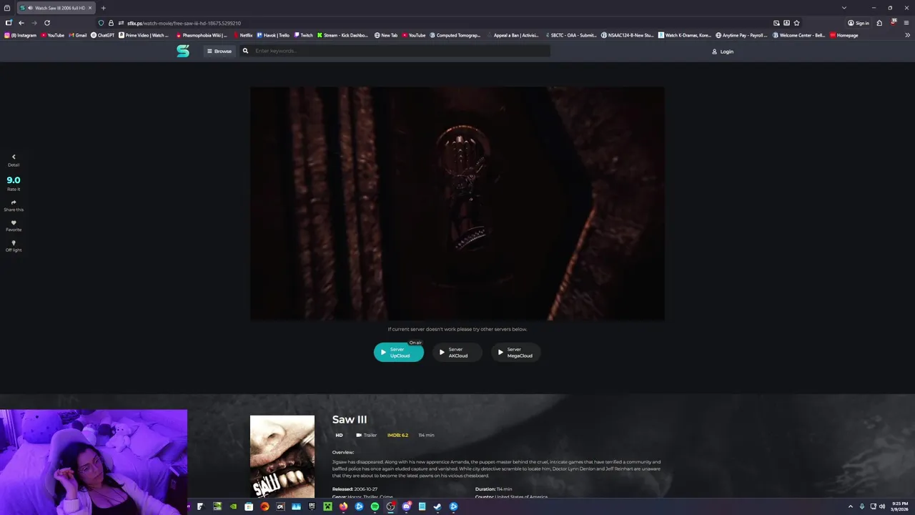The image size is (915, 515).
Task: Open the Homepage bookmark
Action: 844,35
